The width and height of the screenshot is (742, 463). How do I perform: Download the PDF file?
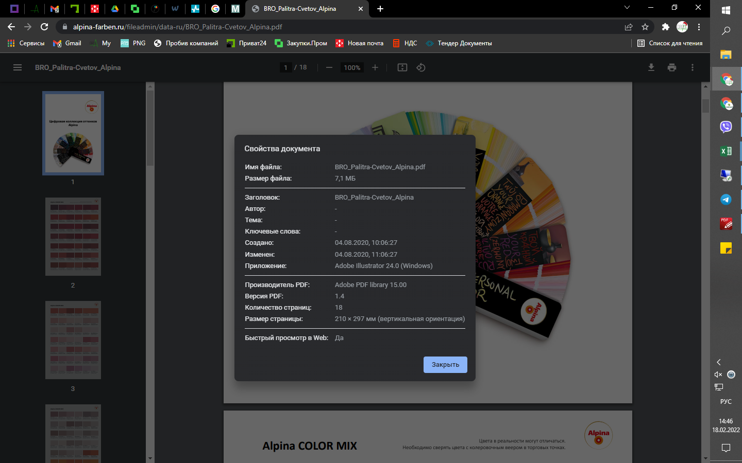click(x=651, y=67)
